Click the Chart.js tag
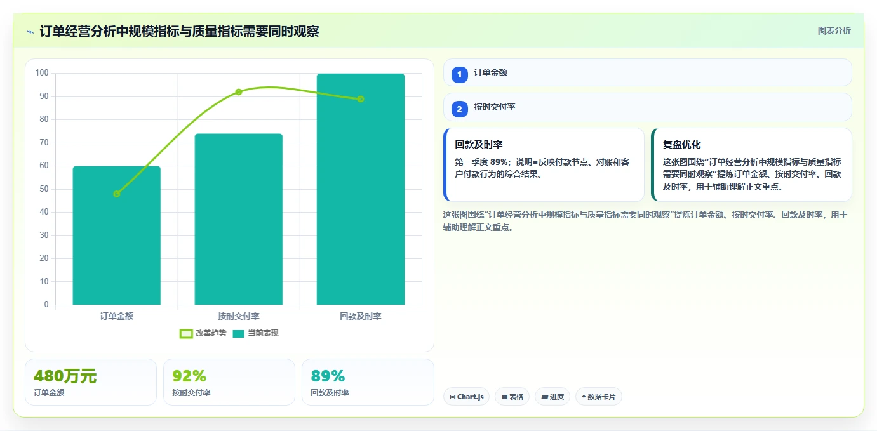 [x=466, y=397]
